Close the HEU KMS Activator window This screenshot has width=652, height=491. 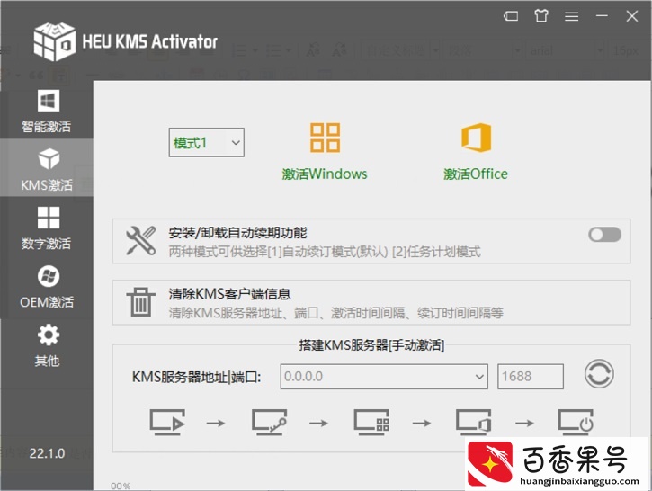[632, 16]
